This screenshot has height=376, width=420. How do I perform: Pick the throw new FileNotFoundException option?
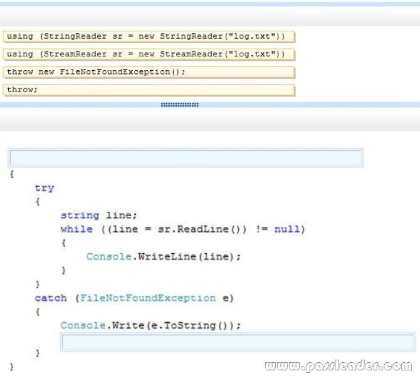point(149,72)
